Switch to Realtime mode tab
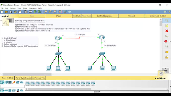The width and height of the screenshot is (171, 96). [160, 78]
